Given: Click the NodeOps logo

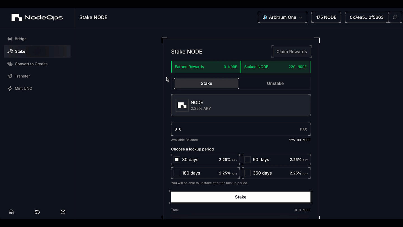Looking at the screenshot, I should click(x=37, y=17).
